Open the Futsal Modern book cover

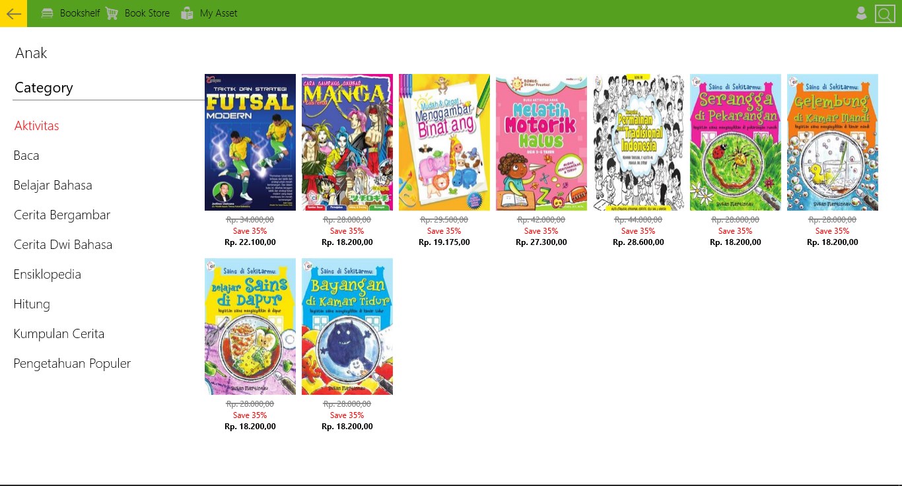click(x=250, y=142)
